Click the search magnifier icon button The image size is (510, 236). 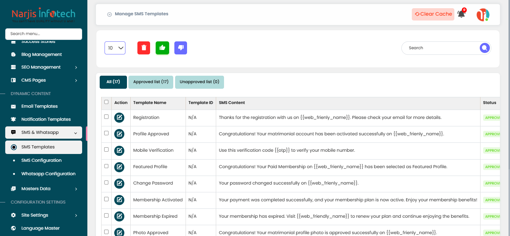click(x=485, y=48)
